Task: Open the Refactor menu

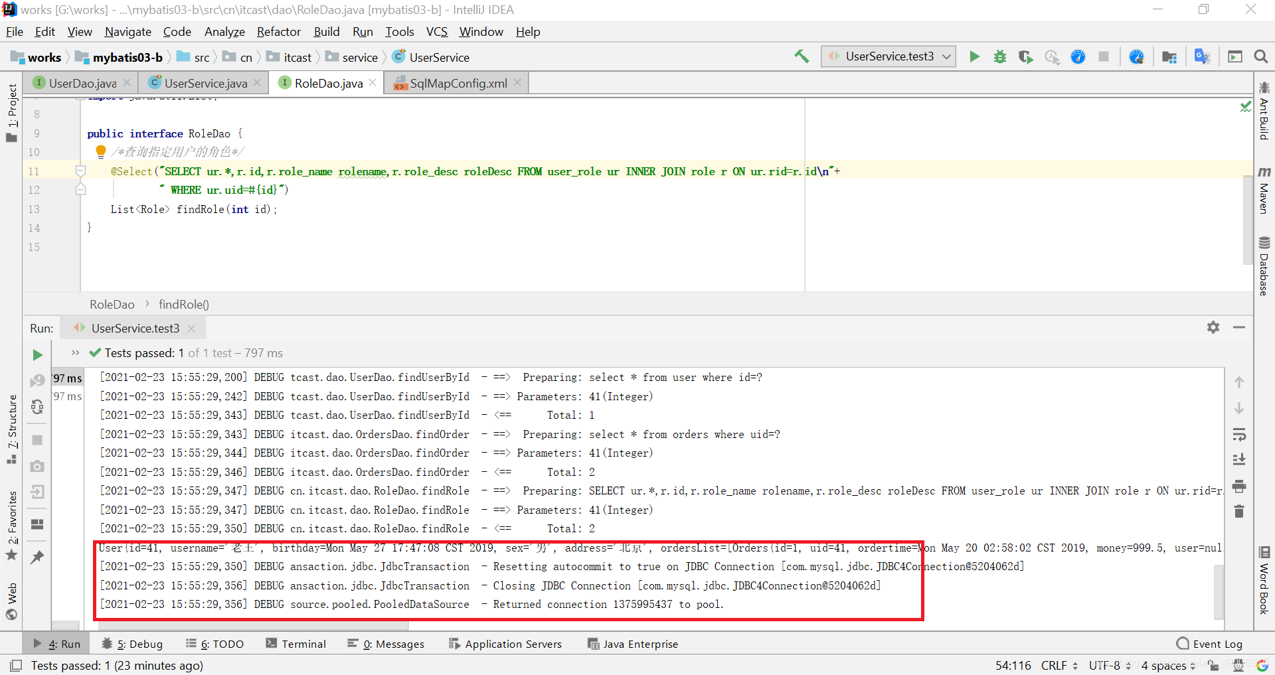Action: pyautogui.click(x=279, y=31)
